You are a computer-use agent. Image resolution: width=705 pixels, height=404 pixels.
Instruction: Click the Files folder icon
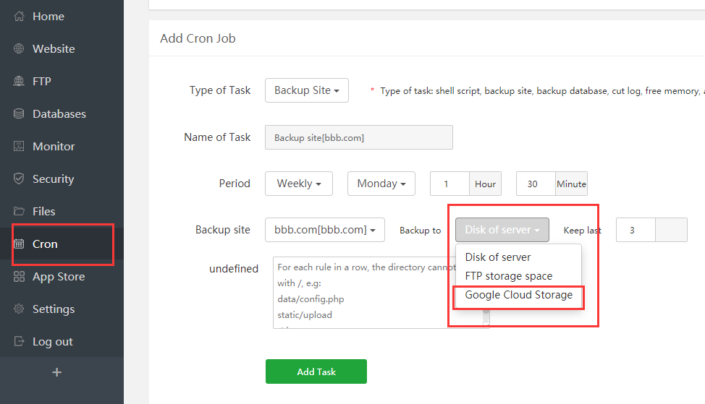(20, 212)
